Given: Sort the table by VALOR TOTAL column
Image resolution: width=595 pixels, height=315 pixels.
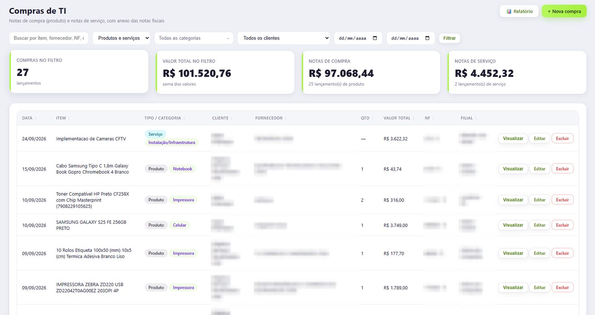Looking at the screenshot, I should [x=399, y=118].
